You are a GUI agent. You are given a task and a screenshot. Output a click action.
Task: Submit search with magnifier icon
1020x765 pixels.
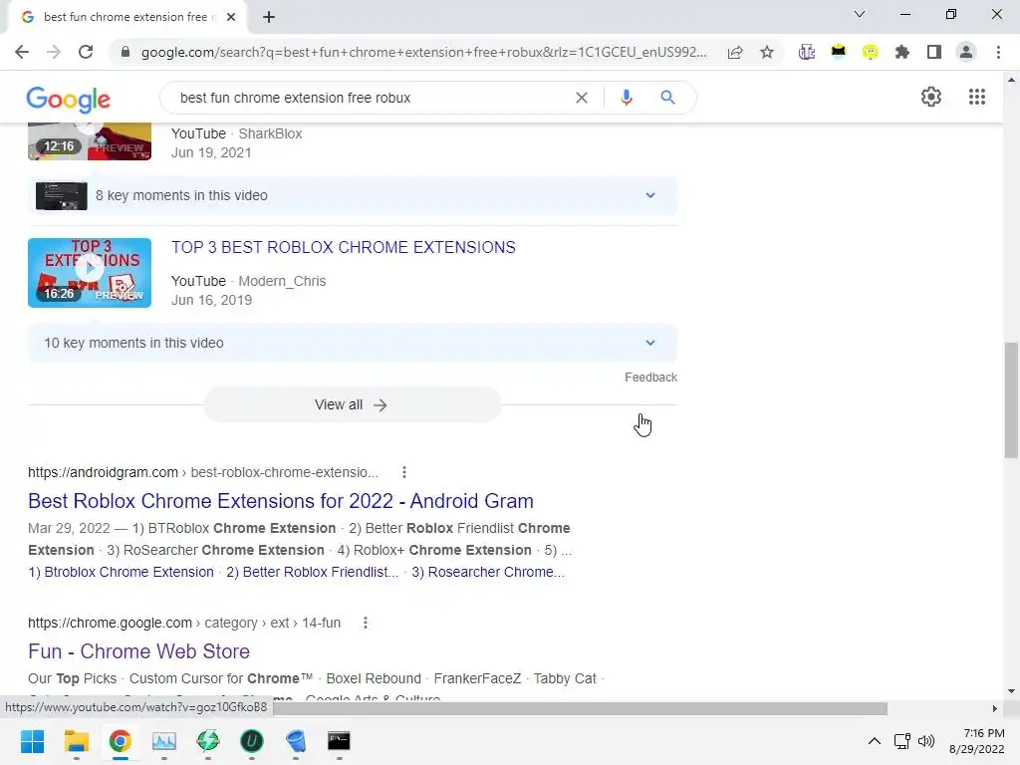pos(667,98)
